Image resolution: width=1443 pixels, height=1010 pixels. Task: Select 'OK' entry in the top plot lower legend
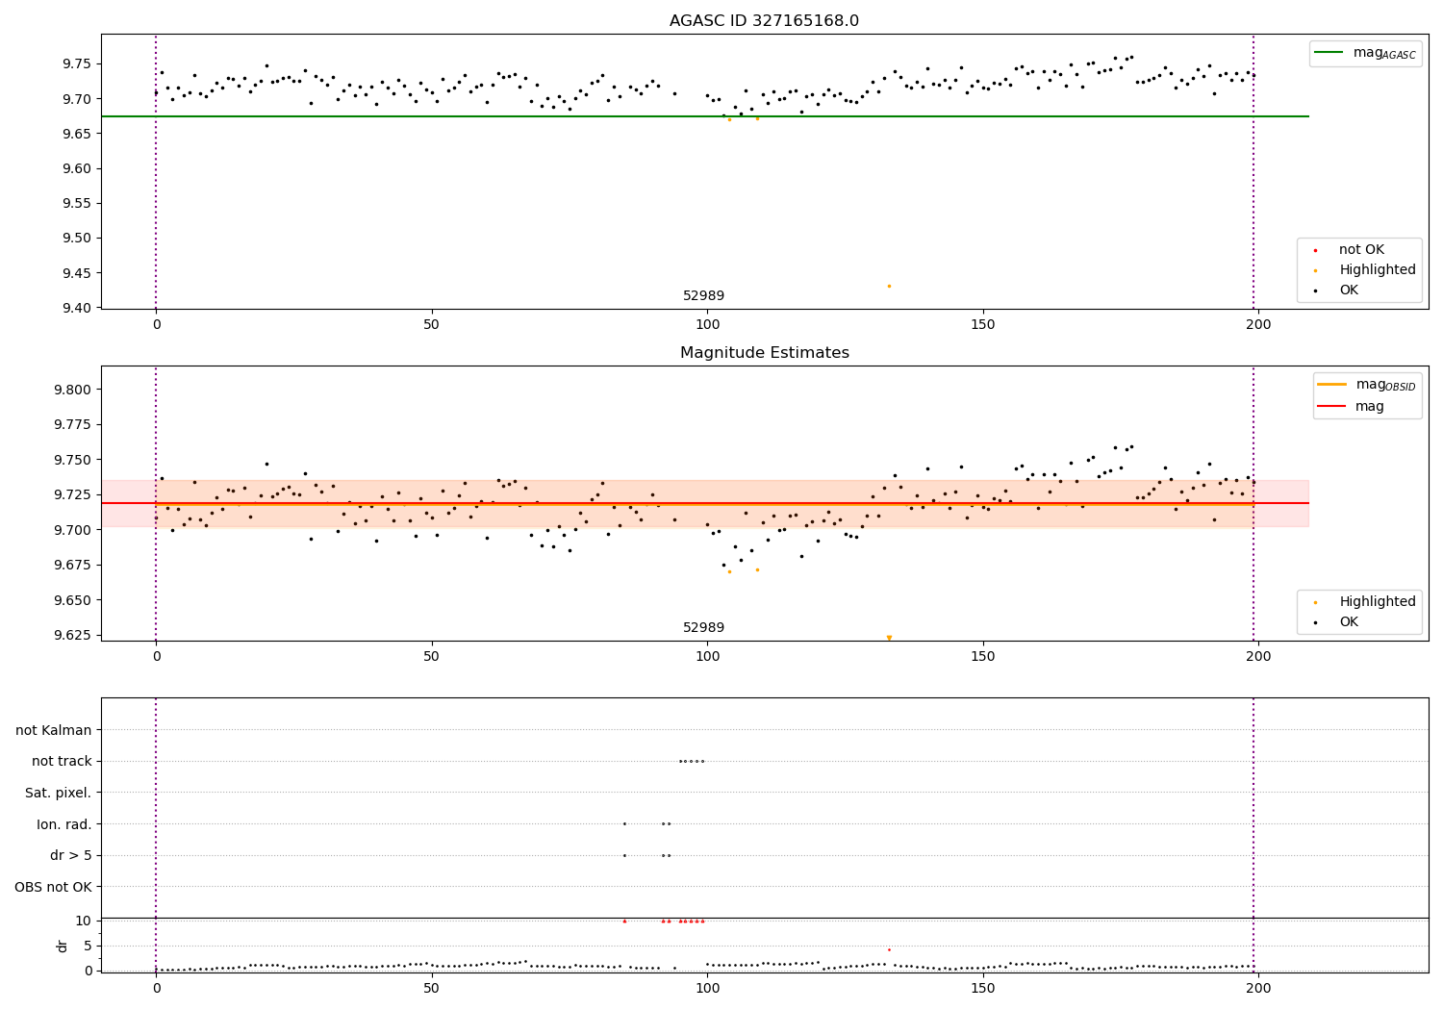point(1349,290)
